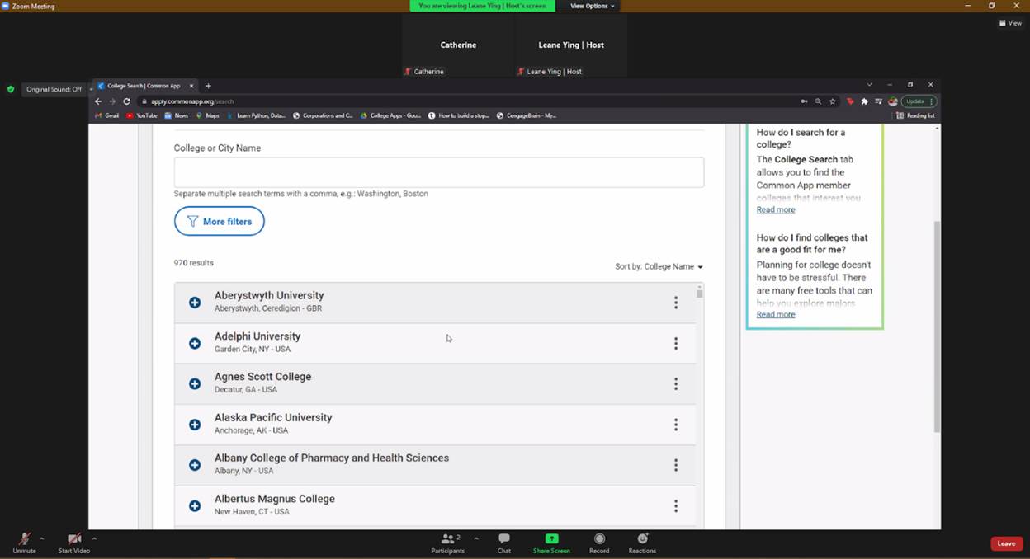Open Learn Python bookmark
This screenshot has width=1030, height=559.
(256, 115)
